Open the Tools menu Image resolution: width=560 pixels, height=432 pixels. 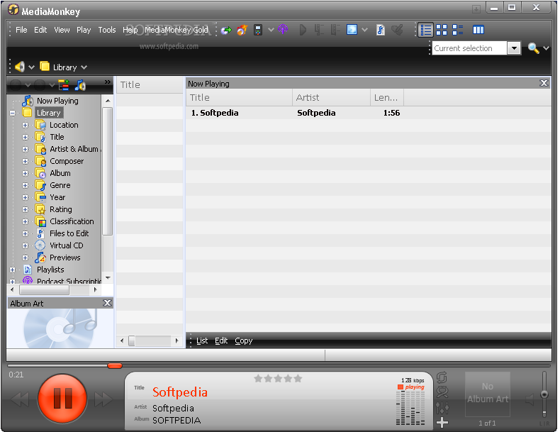coord(107,30)
